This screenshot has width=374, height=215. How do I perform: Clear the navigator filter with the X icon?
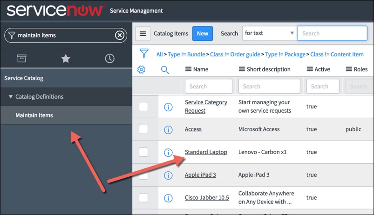pos(120,35)
